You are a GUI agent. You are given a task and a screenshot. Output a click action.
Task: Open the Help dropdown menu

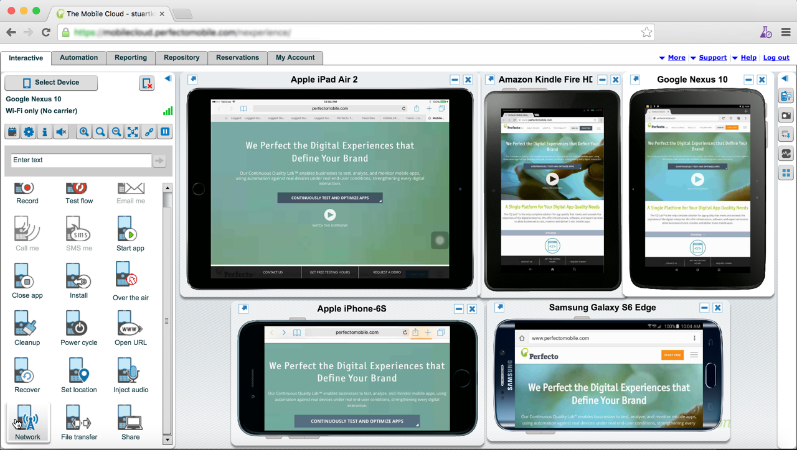pyautogui.click(x=744, y=58)
